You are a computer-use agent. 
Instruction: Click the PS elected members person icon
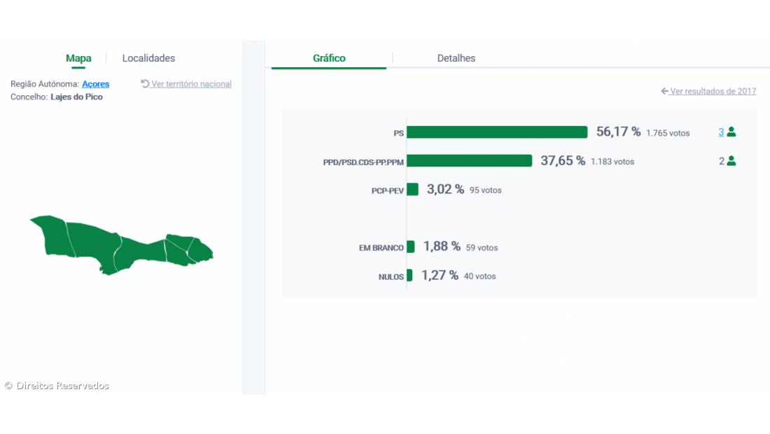(x=731, y=132)
